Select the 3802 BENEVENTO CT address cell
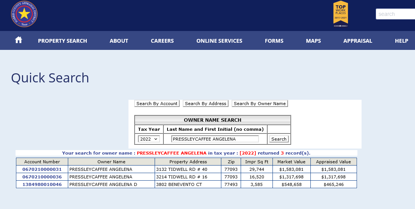The image size is (415, 209). click(188, 184)
